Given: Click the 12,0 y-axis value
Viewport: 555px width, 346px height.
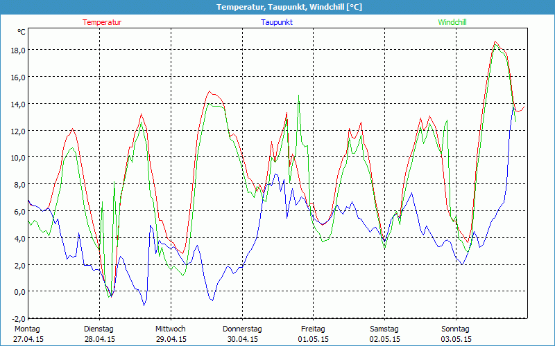Looking at the screenshot, I should 19,131.
